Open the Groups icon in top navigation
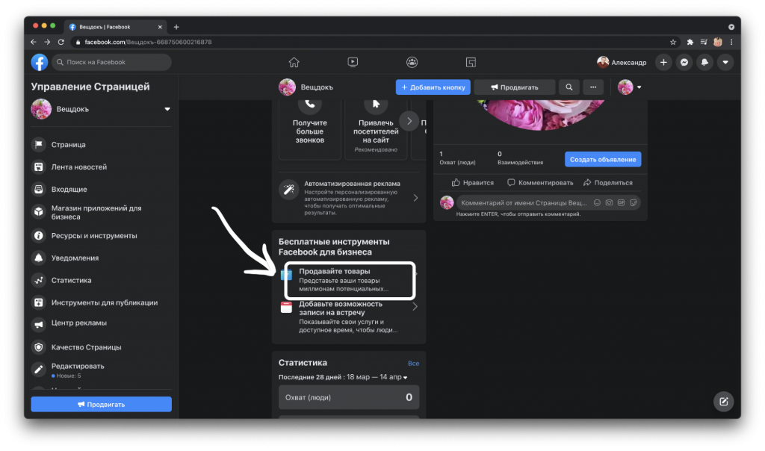 [x=412, y=62]
